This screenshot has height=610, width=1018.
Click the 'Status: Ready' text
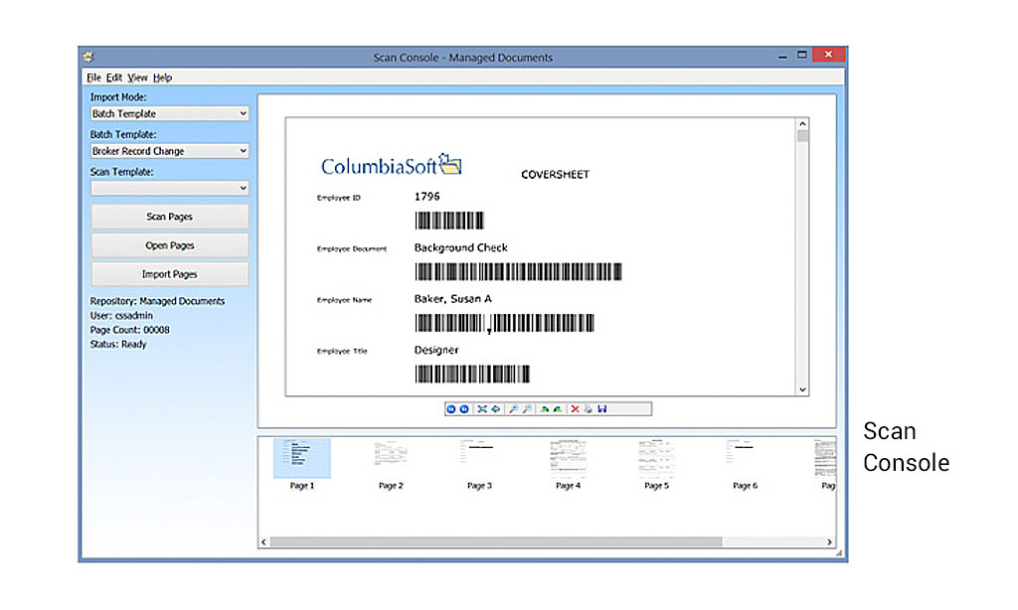118,344
